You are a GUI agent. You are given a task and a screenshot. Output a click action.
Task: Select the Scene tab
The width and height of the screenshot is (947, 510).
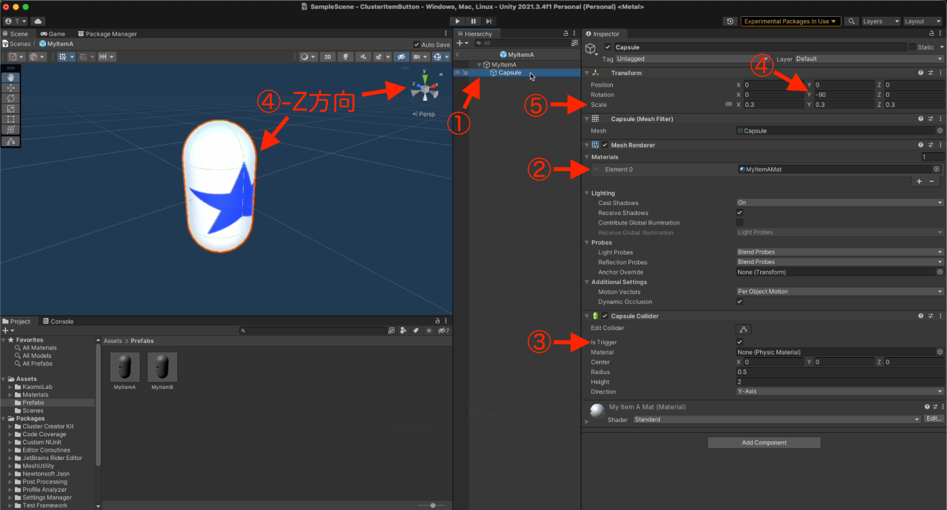point(16,34)
